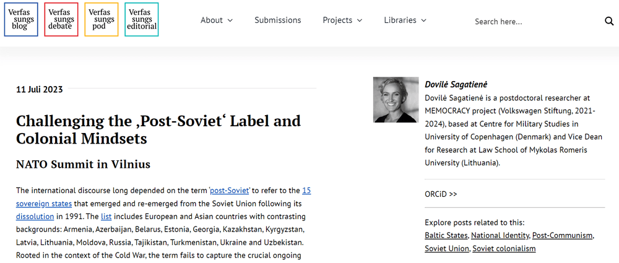Open the 'dissolution' link
The image size is (619, 263).
(35, 217)
